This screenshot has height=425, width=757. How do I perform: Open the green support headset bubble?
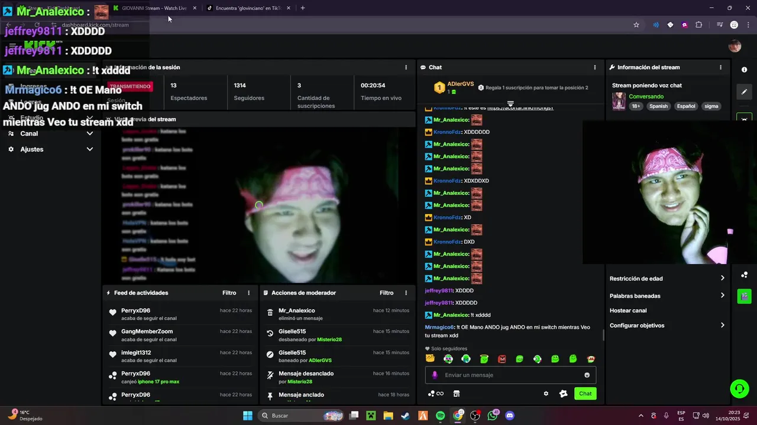coord(739,388)
